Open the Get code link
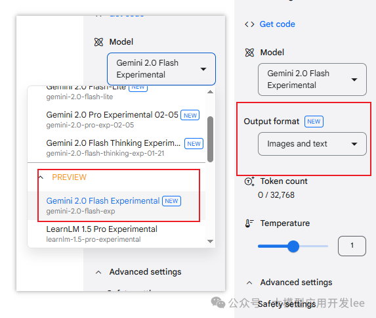 pyautogui.click(x=277, y=24)
